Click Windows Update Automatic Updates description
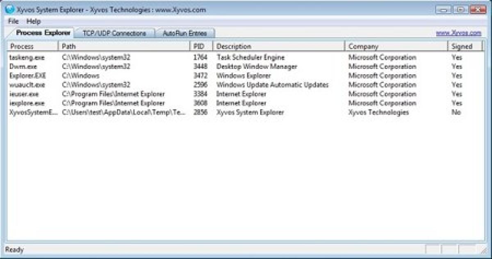 click(x=273, y=85)
